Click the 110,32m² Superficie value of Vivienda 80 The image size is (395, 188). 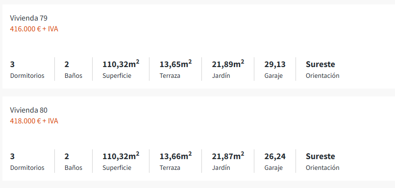tap(121, 156)
